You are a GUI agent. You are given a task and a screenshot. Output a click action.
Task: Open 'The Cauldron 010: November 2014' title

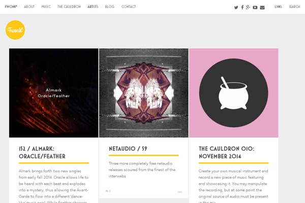click(226, 152)
